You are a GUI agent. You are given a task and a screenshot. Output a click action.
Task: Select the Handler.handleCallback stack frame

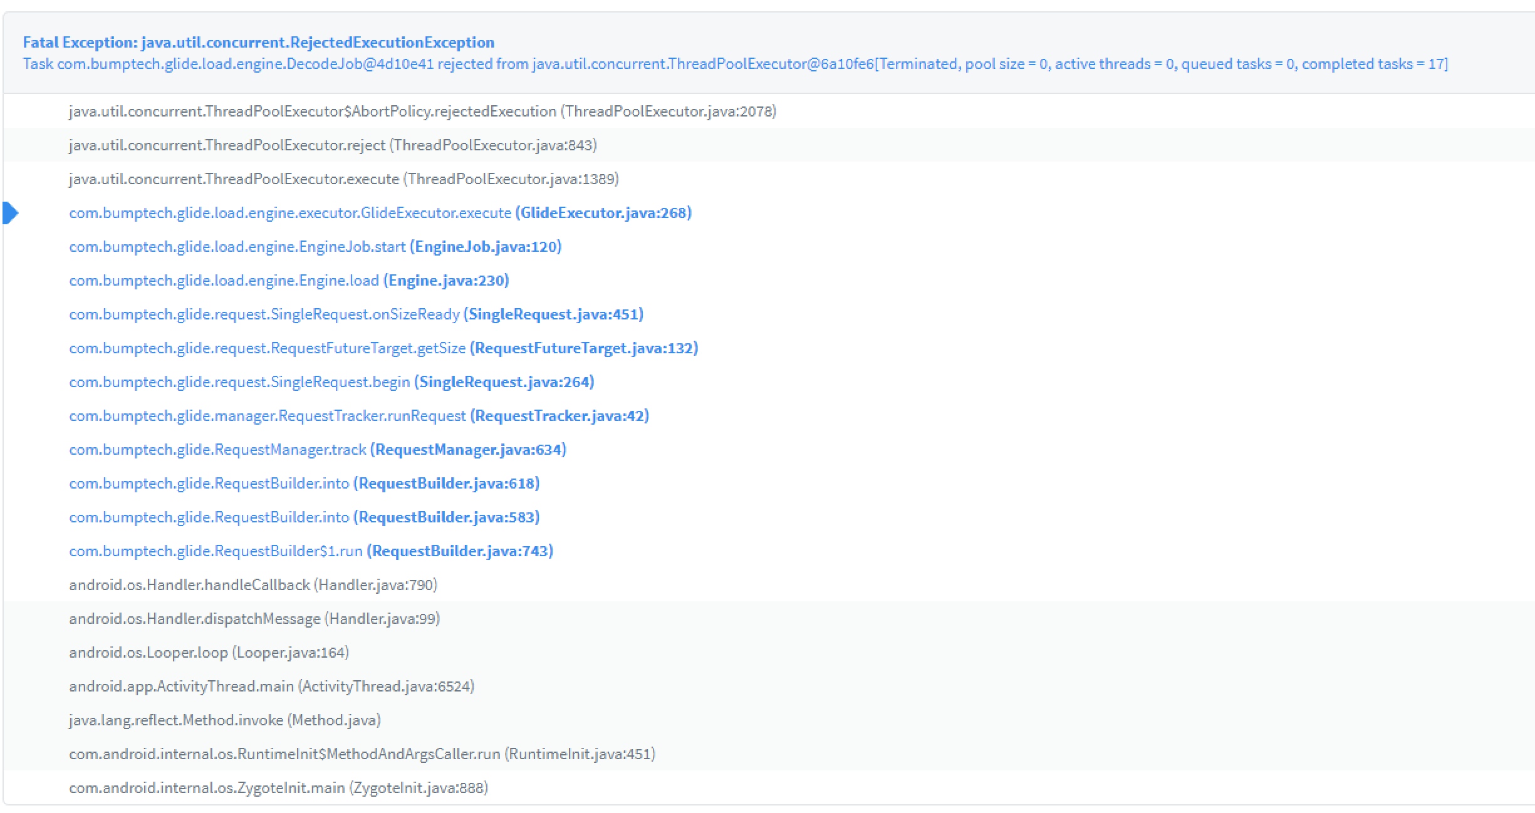[252, 585]
